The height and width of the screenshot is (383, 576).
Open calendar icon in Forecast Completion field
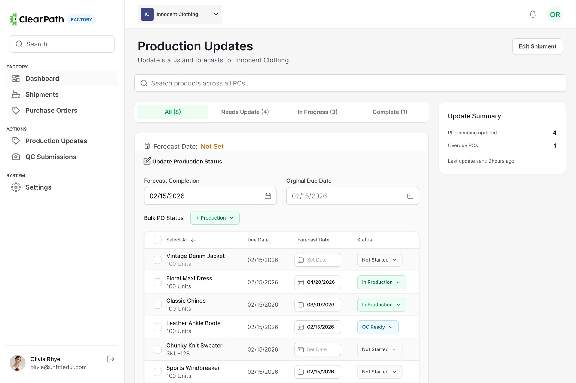tap(268, 196)
